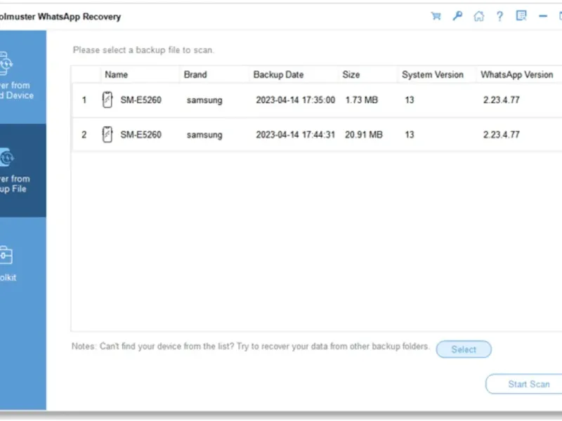Minimize the WhatsApp Recovery window
Screen dimensions: 562x421
(543, 16)
